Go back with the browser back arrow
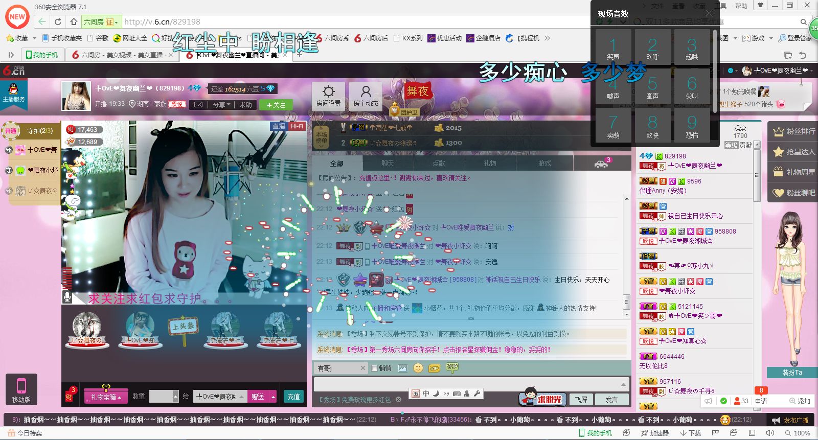 tap(42, 22)
